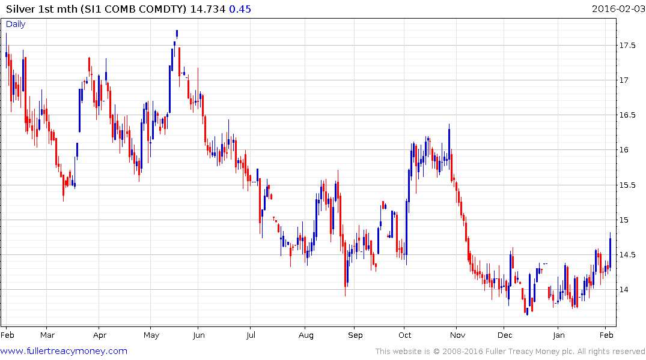Click the 'Jul' month axis label

(251, 335)
